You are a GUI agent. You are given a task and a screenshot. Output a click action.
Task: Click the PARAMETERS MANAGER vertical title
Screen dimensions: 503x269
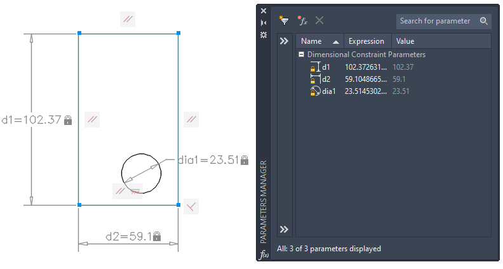(264, 202)
